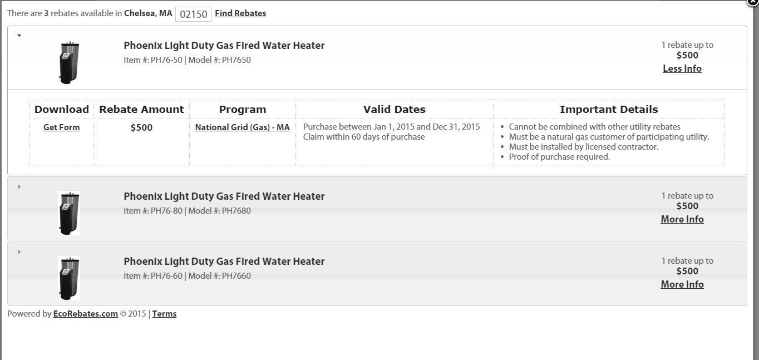Click Less Info for PH76-50
The image size is (759, 360).
click(682, 68)
